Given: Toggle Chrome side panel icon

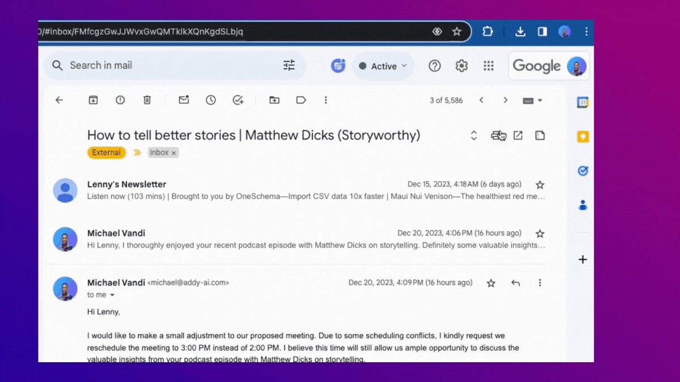Looking at the screenshot, I should pos(542,32).
